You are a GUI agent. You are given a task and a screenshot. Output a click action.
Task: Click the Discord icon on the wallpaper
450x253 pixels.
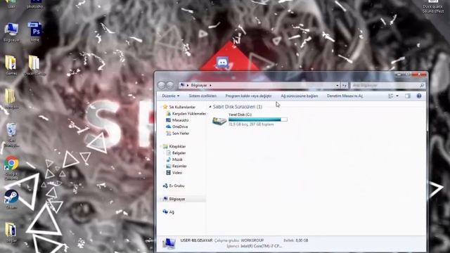[222, 63]
